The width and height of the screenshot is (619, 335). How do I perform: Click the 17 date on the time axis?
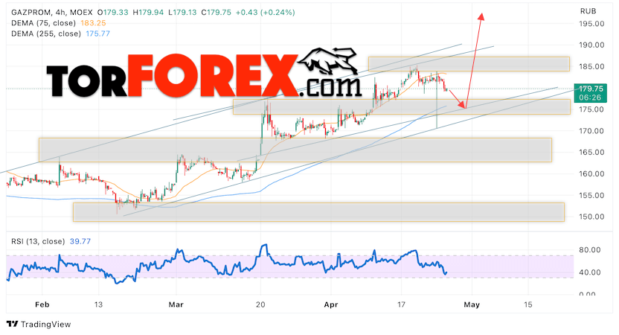(401, 304)
